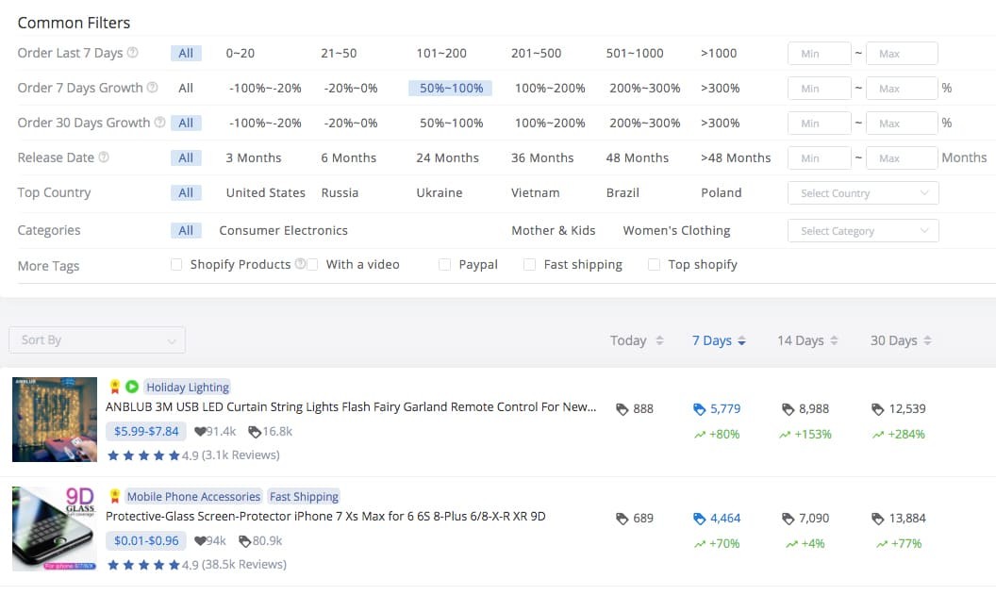Screen dimensions: 996x595
Task: Sort results by Today column
Action: (637, 341)
